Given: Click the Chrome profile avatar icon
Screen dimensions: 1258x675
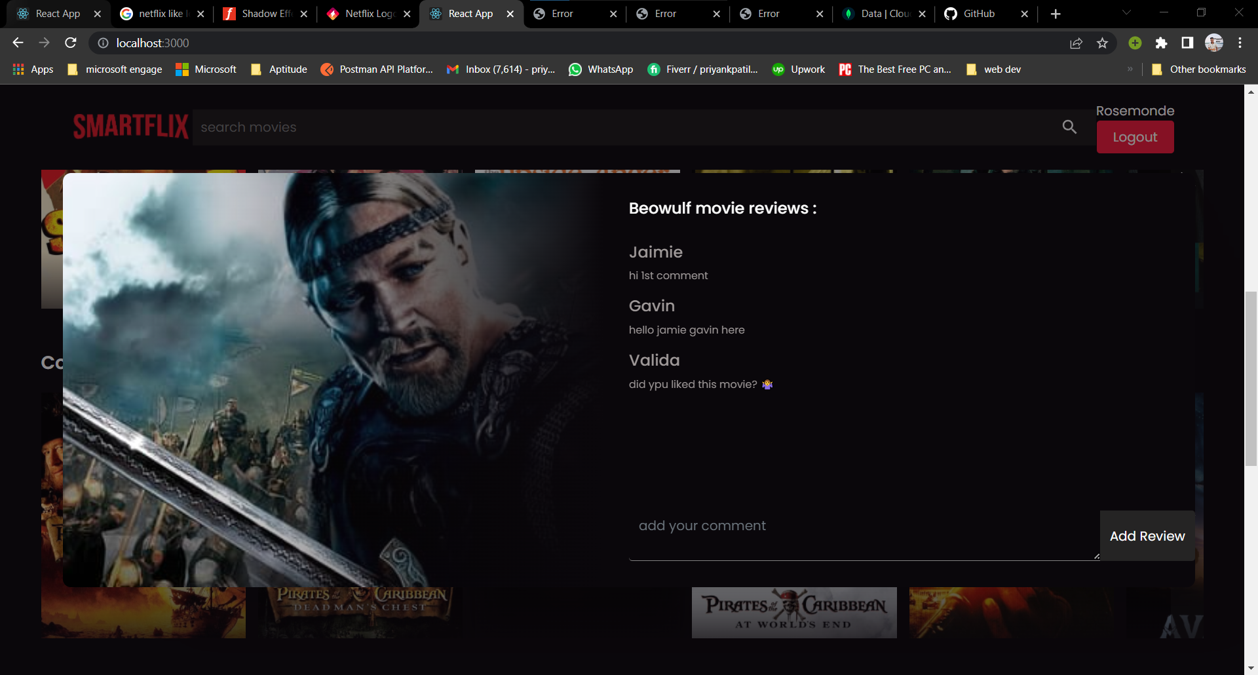Looking at the screenshot, I should (x=1215, y=43).
